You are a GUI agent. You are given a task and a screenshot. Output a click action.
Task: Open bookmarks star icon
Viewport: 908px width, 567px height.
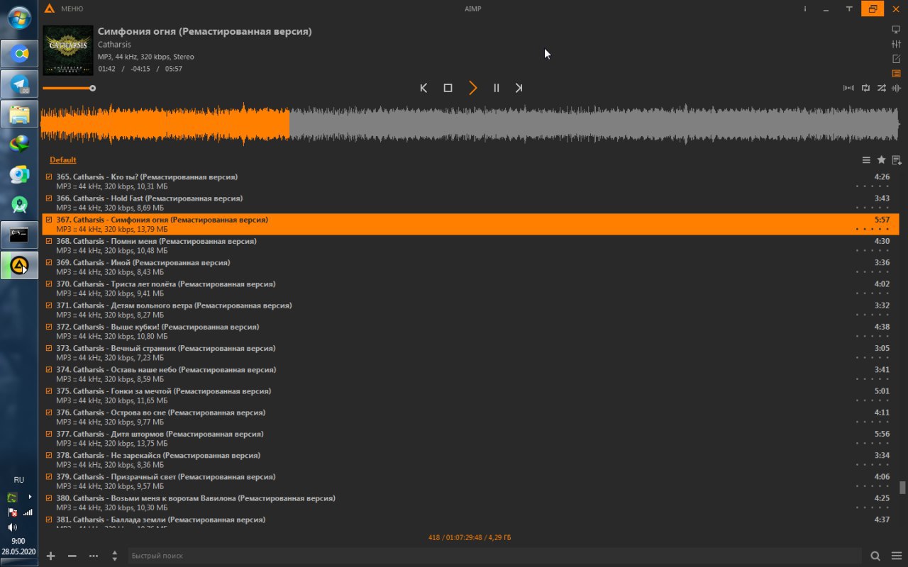(x=881, y=160)
